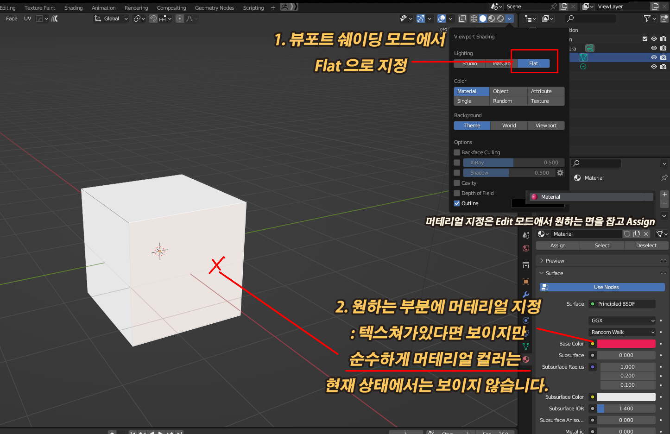Click the Deselect button
This screenshot has width=670, height=434.
[x=646, y=245]
